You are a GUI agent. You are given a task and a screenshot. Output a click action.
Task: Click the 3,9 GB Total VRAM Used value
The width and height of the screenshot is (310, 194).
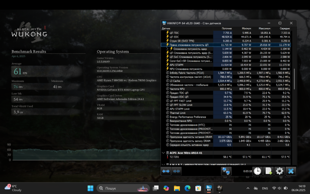18,112
